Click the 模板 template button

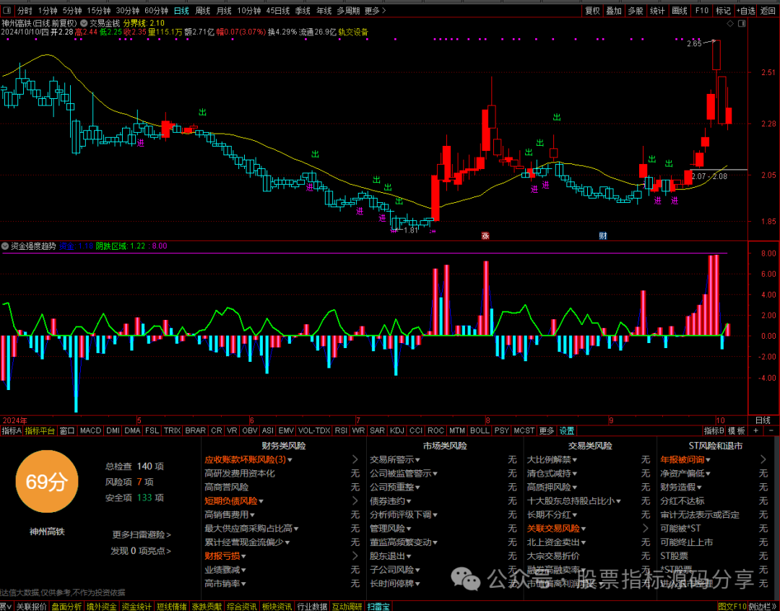coord(737,430)
